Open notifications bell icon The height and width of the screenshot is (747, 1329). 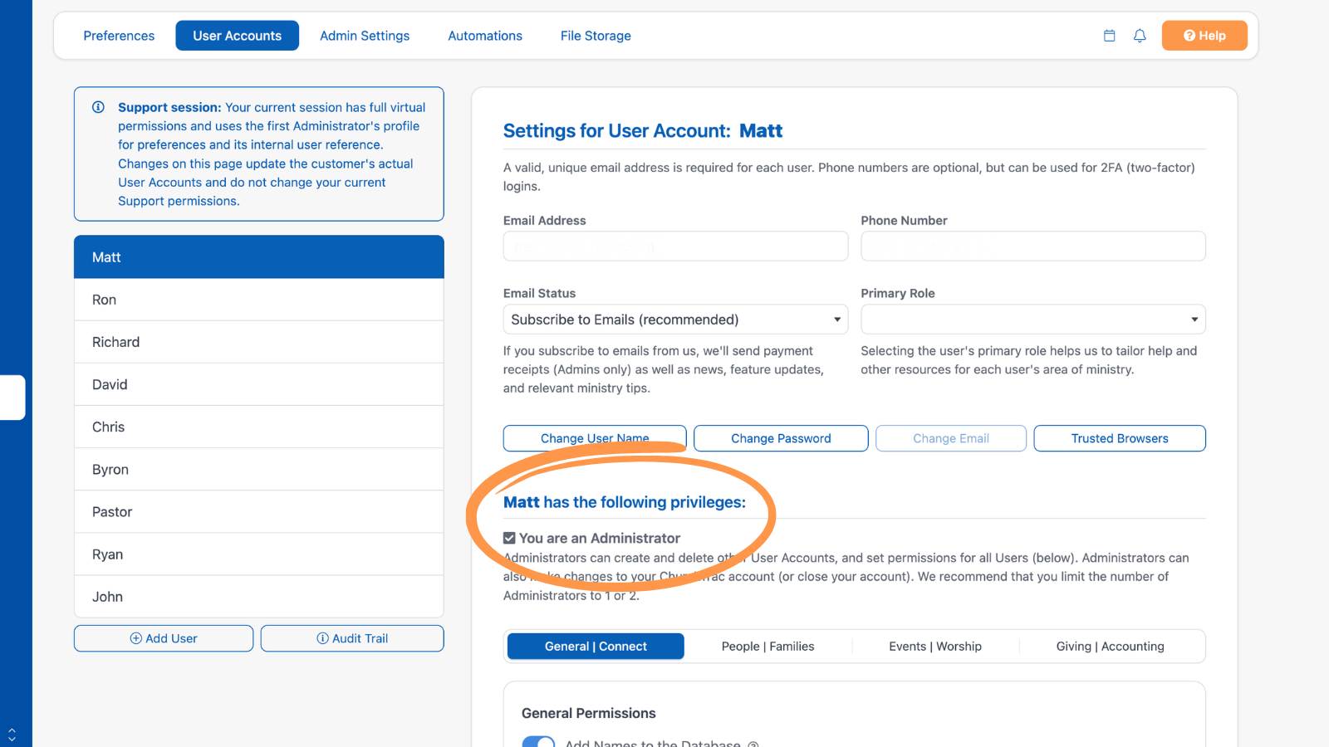pyautogui.click(x=1140, y=36)
